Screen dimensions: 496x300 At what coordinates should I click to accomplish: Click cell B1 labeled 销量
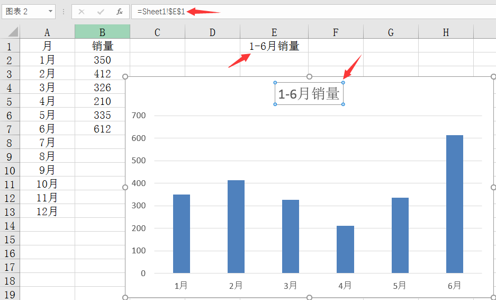102,46
